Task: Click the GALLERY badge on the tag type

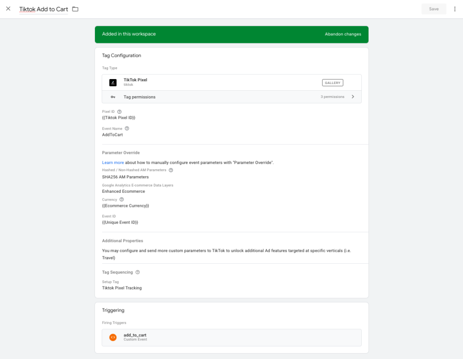Action: coord(332,83)
